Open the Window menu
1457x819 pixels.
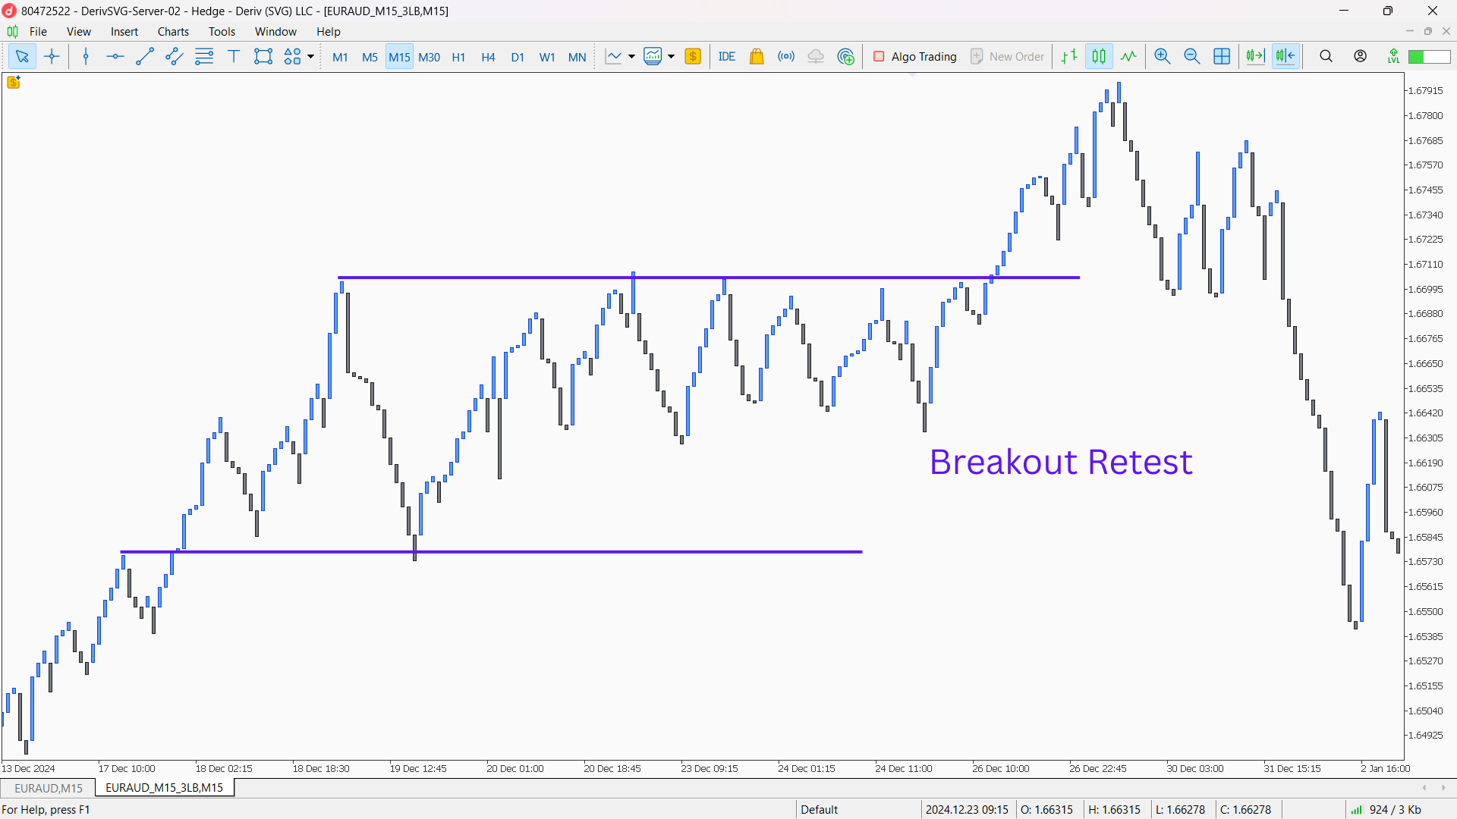click(x=275, y=31)
